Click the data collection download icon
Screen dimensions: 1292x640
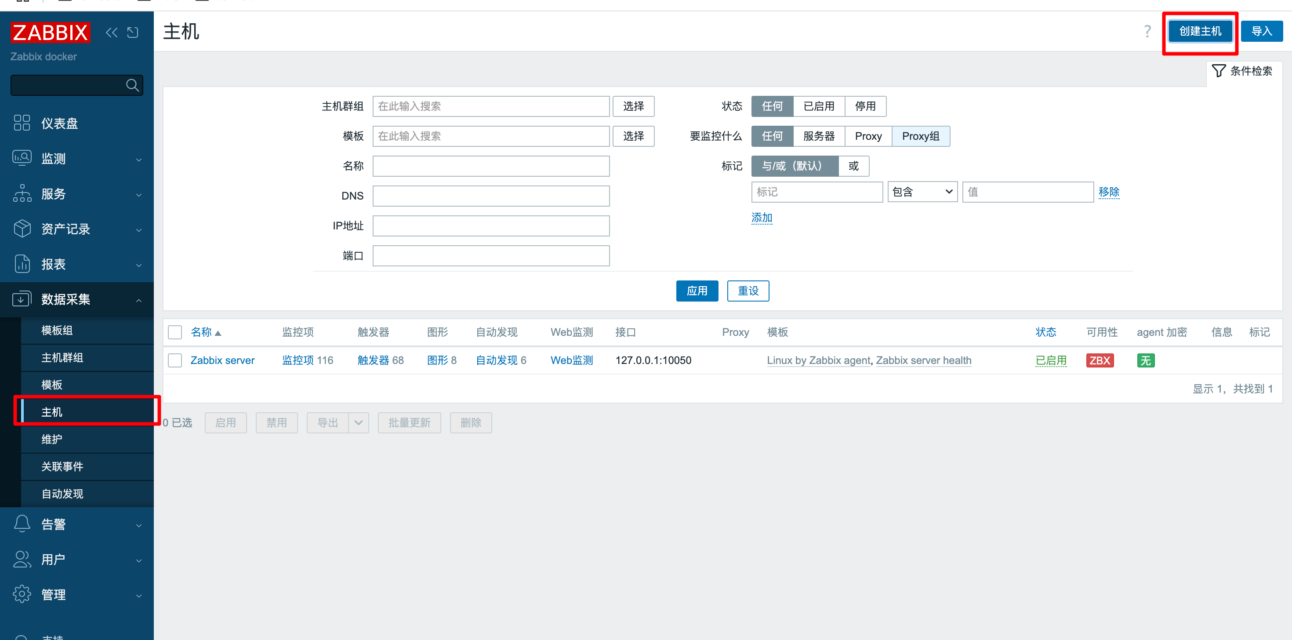22,299
